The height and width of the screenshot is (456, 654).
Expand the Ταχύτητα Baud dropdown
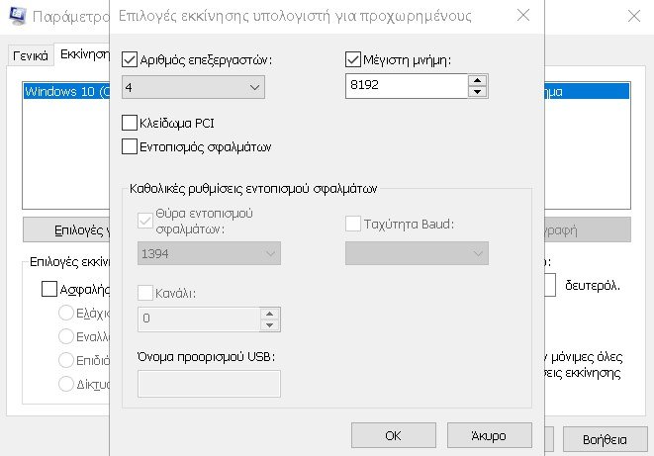tap(417, 254)
